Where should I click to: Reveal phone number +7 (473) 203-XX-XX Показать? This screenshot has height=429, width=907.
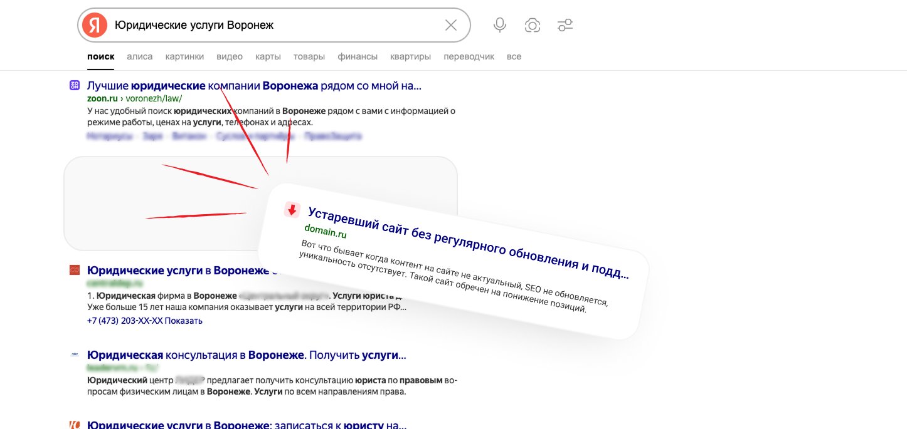[x=145, y=321]
